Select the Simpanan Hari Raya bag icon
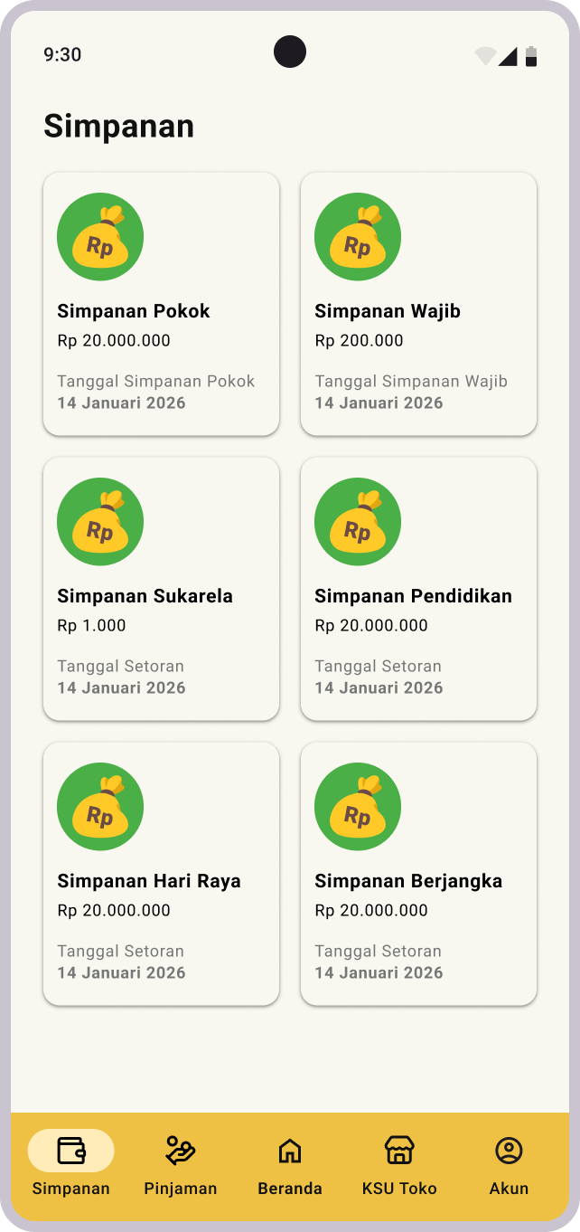The width and height of the screenshot is (580, 1232). pos(100,807)
